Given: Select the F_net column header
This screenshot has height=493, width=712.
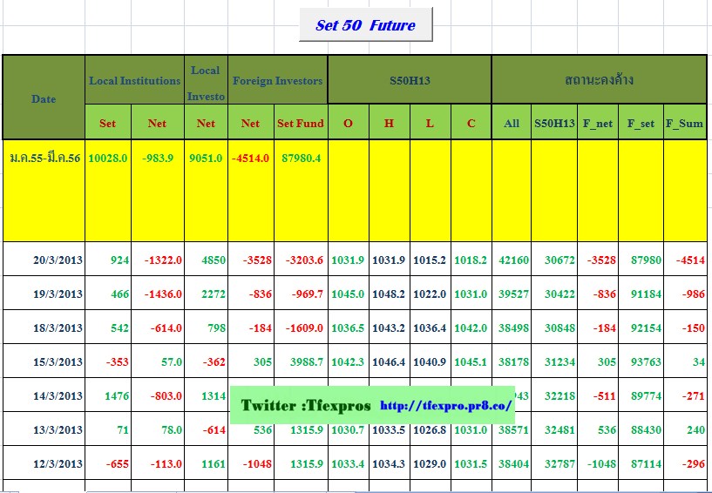Looking at the screenshot, I should click(598, 123).
